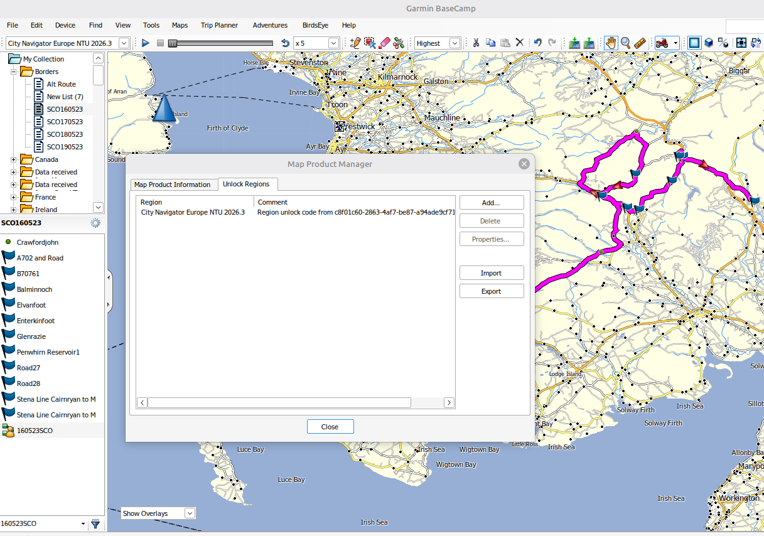Click the Receive from Device icon
This screenshot has height=536, width=764.
(589, 43)
